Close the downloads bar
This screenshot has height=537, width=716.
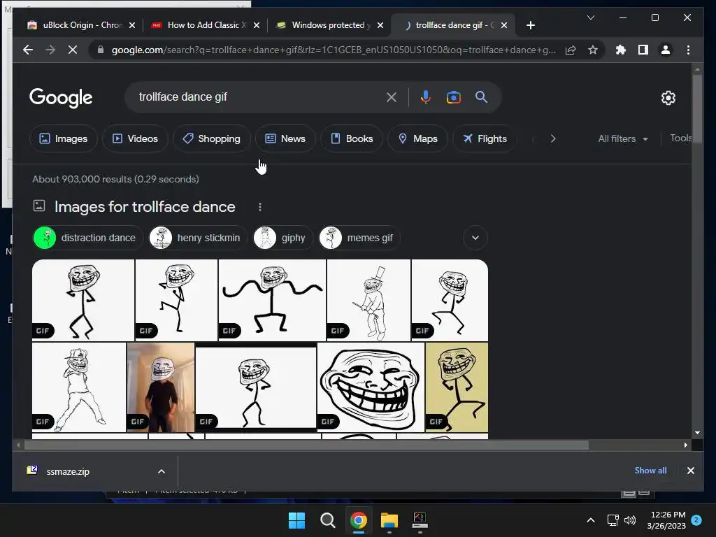(690, 471)
